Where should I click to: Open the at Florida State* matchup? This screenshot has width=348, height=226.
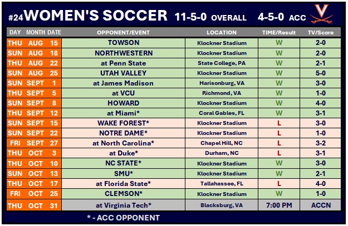click(x=122, y=183)
